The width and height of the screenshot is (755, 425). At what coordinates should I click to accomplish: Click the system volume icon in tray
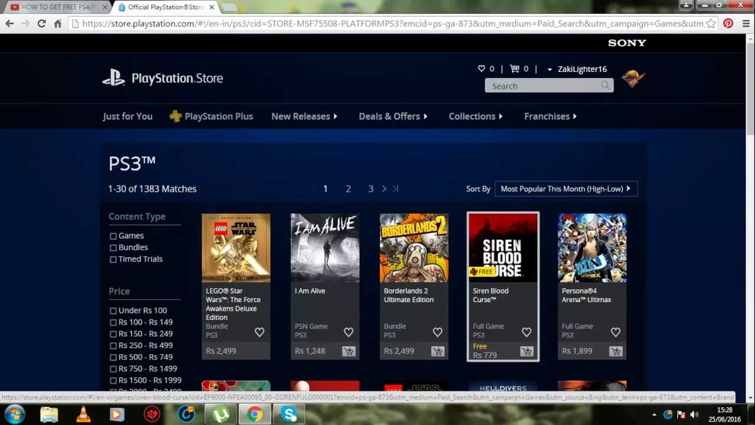[694, 414]
